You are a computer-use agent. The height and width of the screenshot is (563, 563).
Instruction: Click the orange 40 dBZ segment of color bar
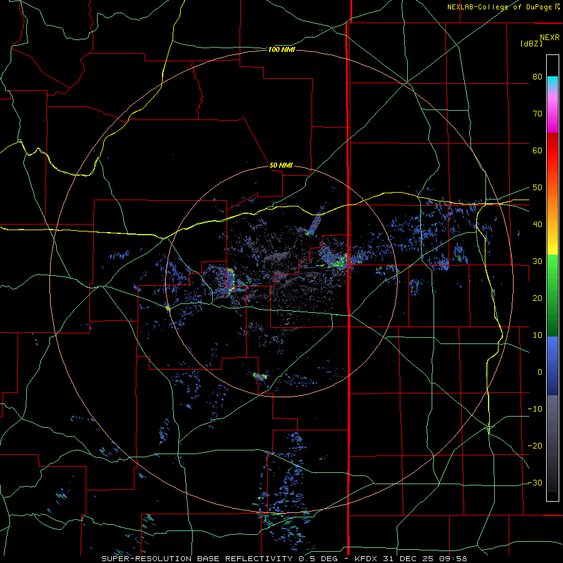(x=552, y=224)
